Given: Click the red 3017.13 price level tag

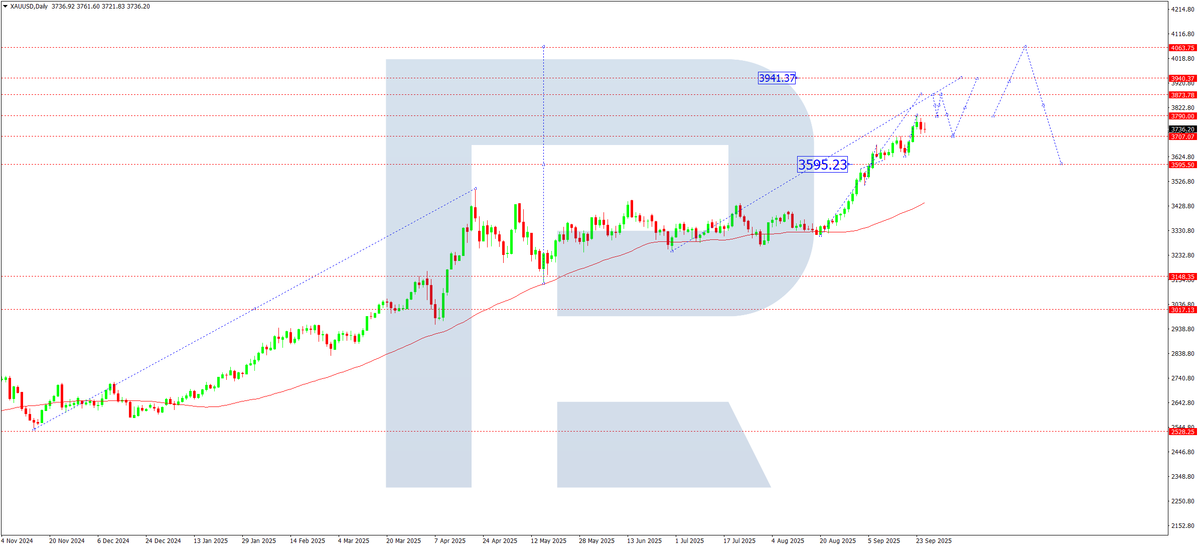Looking at the screenshot, I should tap(1182, 310).
